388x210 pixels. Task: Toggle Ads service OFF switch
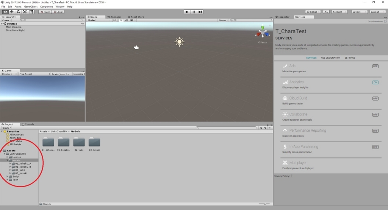(375, 66)
